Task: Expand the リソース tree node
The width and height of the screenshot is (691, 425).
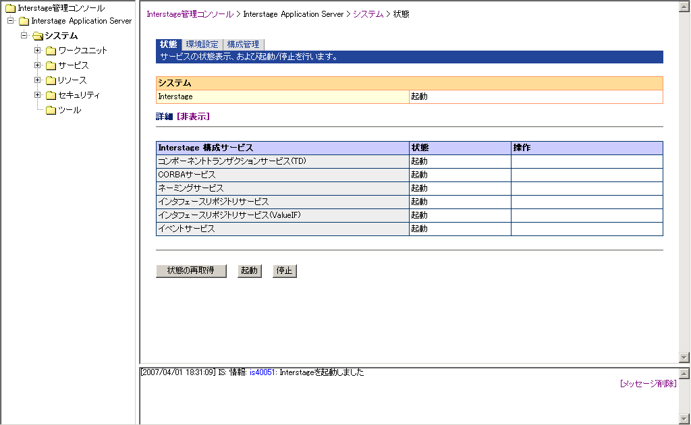Action: (x=38, y=80)
